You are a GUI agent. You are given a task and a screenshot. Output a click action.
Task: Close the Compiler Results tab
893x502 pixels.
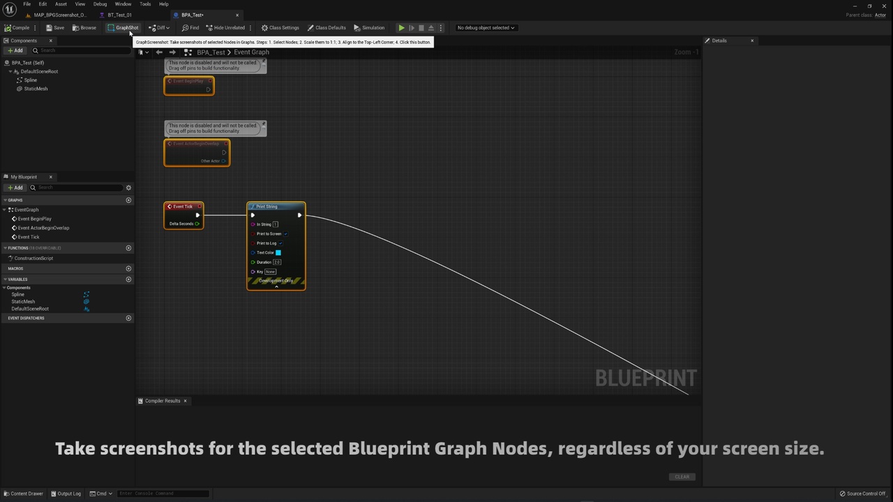click(x=185, y=401)
